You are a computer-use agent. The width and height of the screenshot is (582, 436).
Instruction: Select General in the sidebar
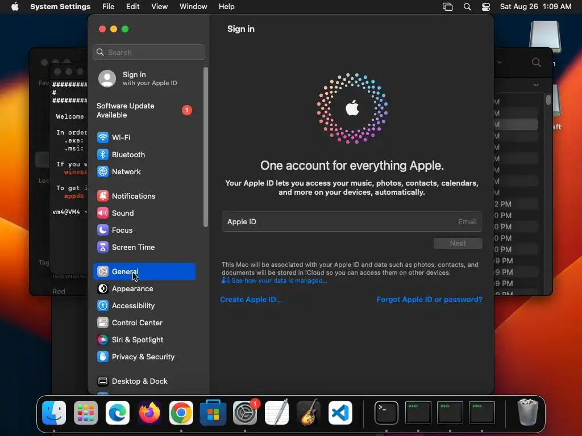[x=144, y=272]
